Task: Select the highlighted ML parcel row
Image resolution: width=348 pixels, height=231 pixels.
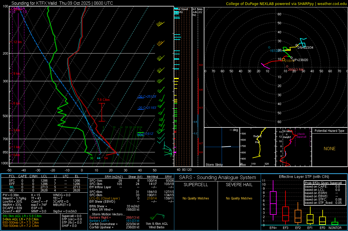Action: (45, 187)
